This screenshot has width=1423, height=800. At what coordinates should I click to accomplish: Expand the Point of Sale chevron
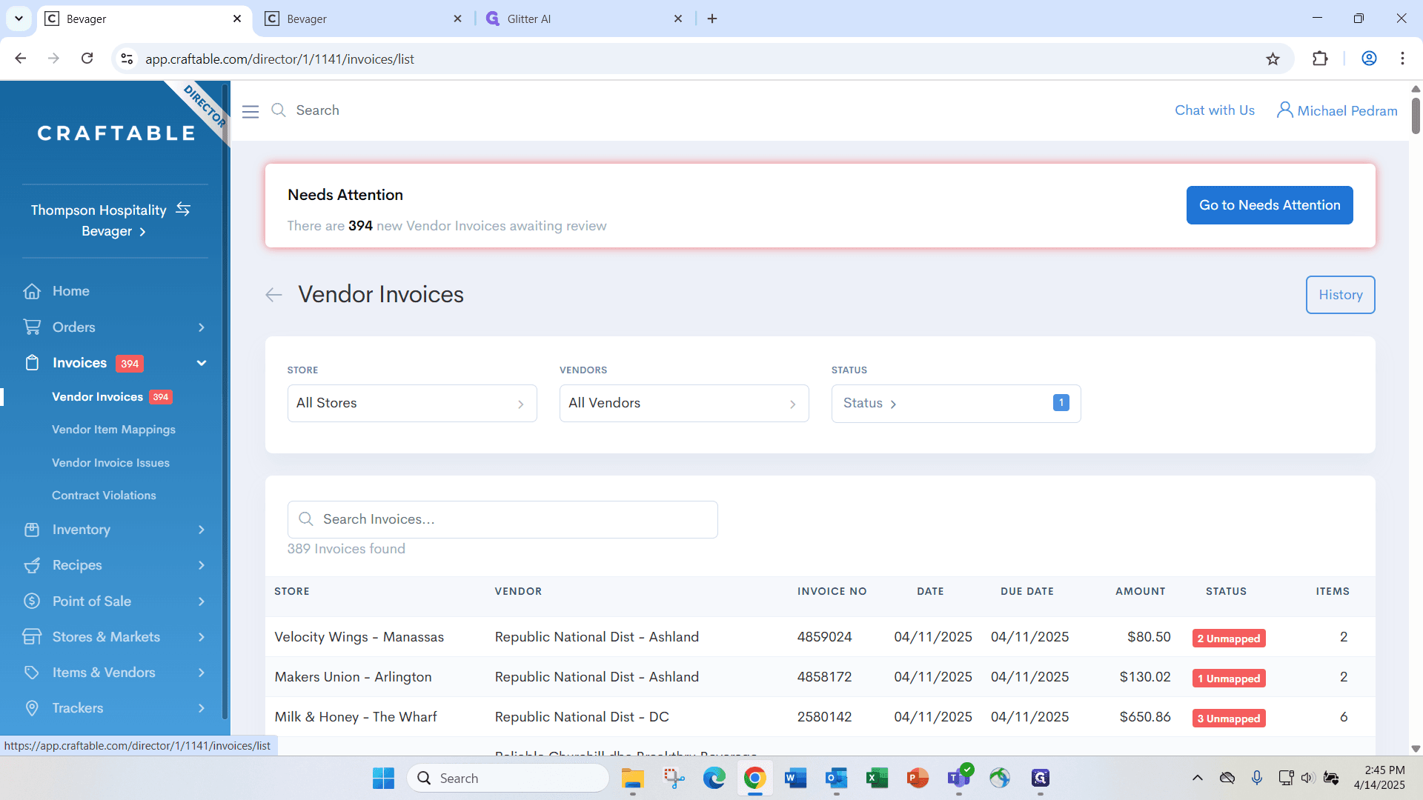click(x=202, y=601)
